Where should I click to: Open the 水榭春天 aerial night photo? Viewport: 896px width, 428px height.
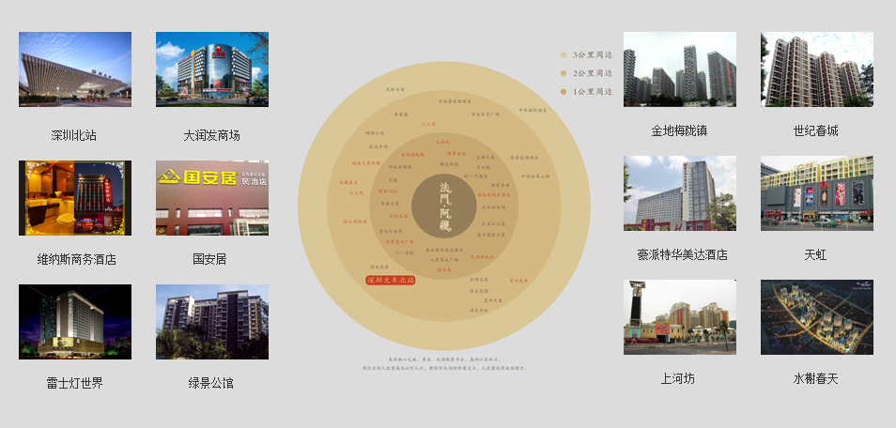(816, 317)
